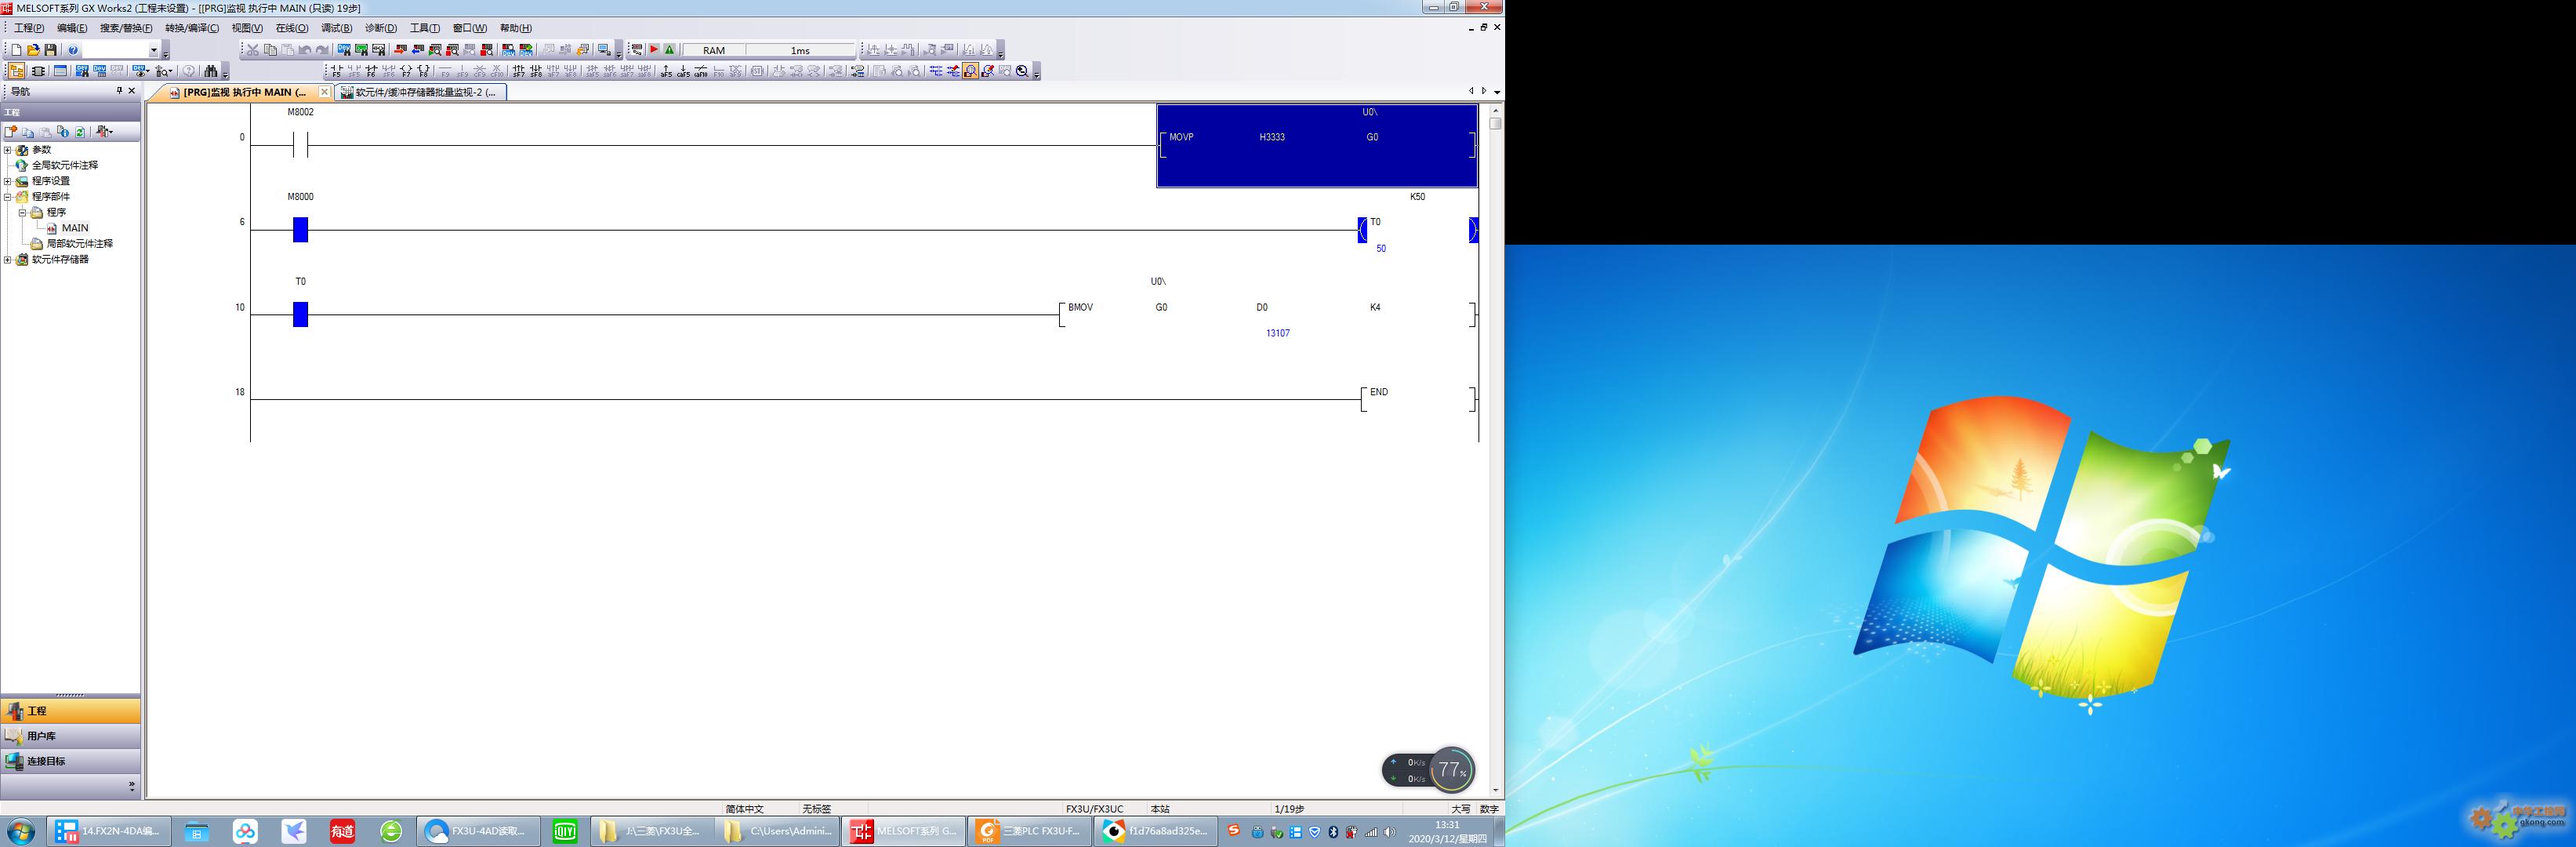Open the 工程(P) menu
Screen dimensions: 2576x847
tap(29, 28)
